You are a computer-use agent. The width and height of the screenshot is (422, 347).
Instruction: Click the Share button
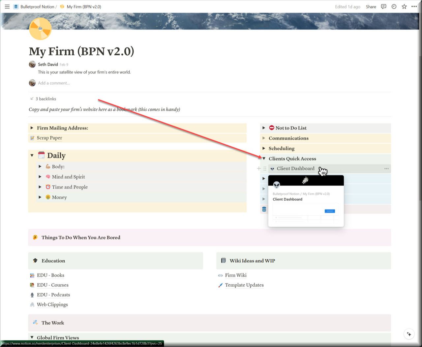(x=371, y=7)
